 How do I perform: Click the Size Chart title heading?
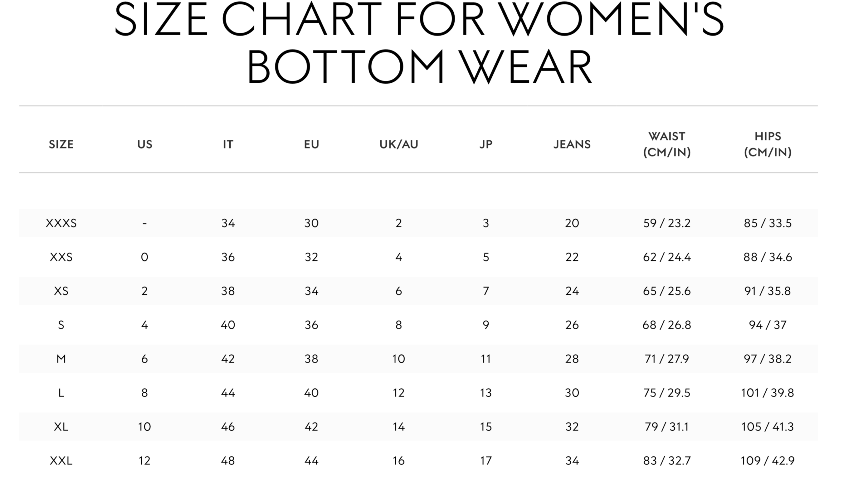[419, 42]
